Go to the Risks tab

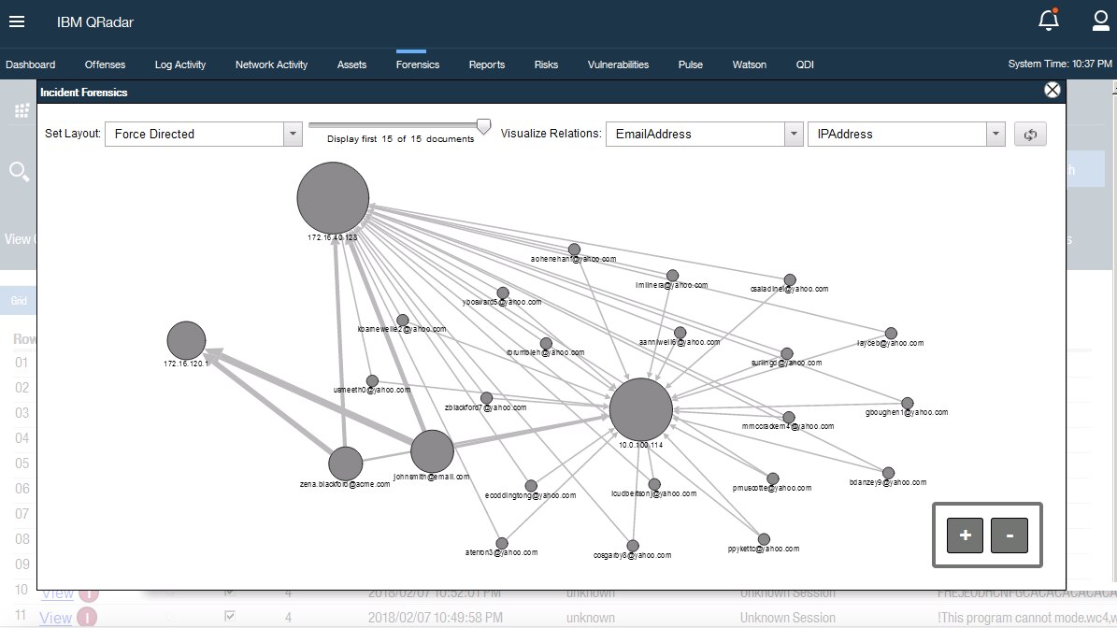click(x=547, y=64)
